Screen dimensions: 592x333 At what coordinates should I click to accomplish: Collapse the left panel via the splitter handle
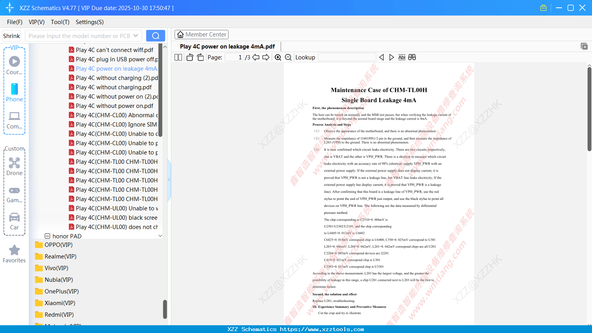(169, 180)
